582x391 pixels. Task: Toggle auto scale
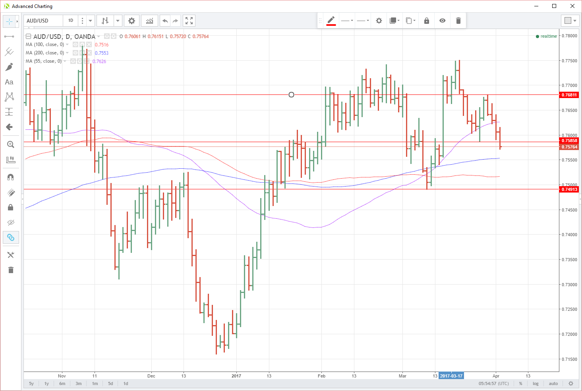point(553,383)
